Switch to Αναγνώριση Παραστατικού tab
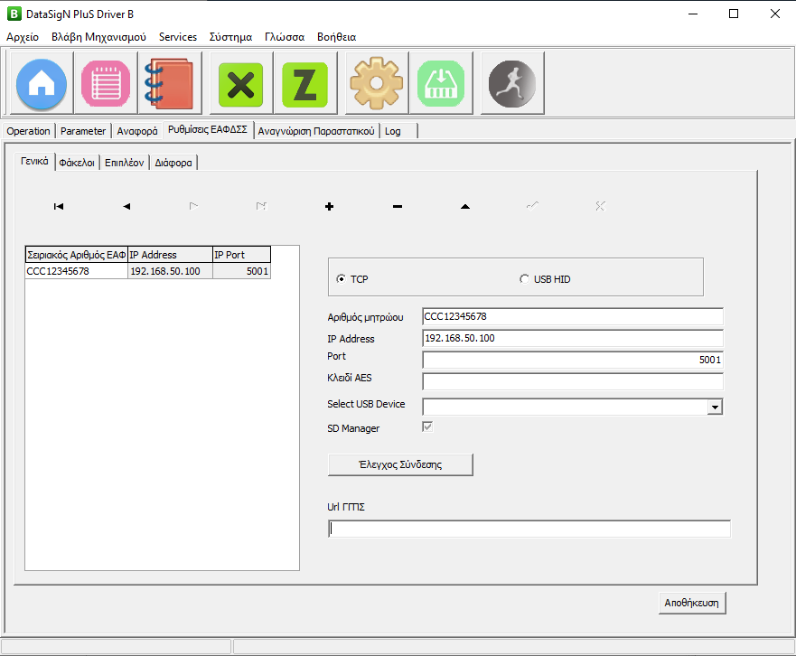This screenshot has width=796, height=656. tap(315, 131)
